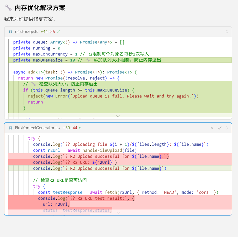The width and height of the screenshot is (238, 237).
Task: Click the sentence 我来为你提供修复方案
Action: coord(29,19)
